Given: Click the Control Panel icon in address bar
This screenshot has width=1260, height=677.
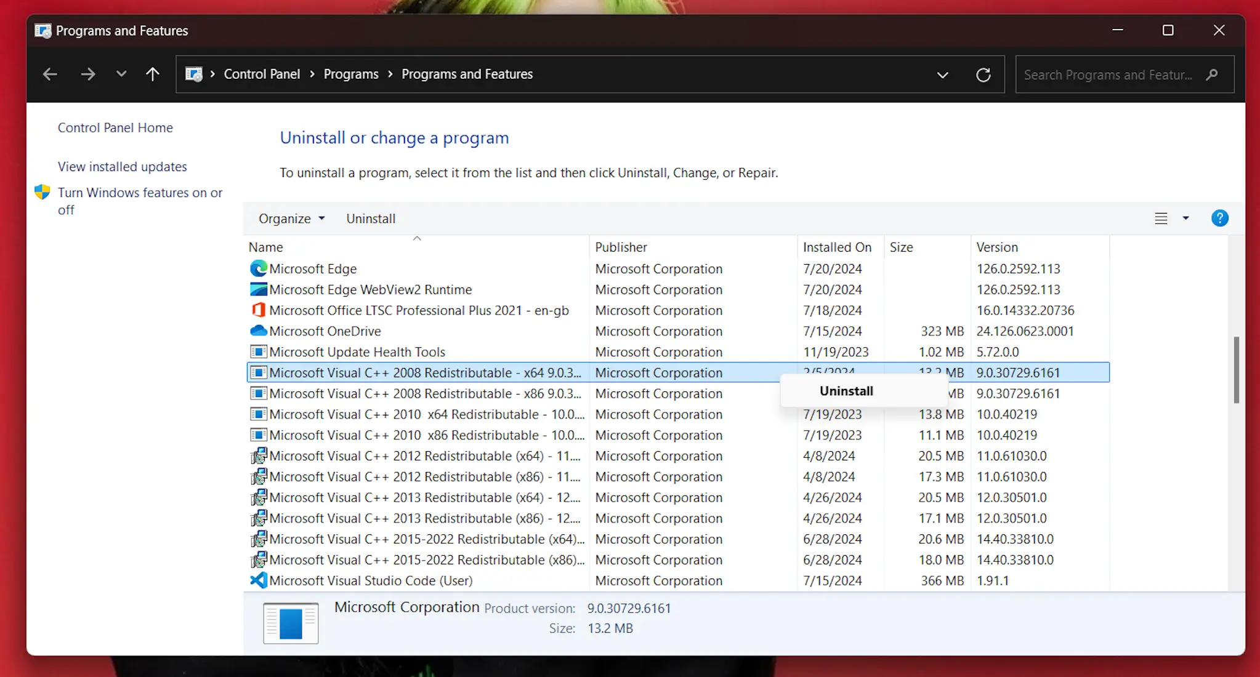Looking at the screenshot, I should [x=194, y=74].
